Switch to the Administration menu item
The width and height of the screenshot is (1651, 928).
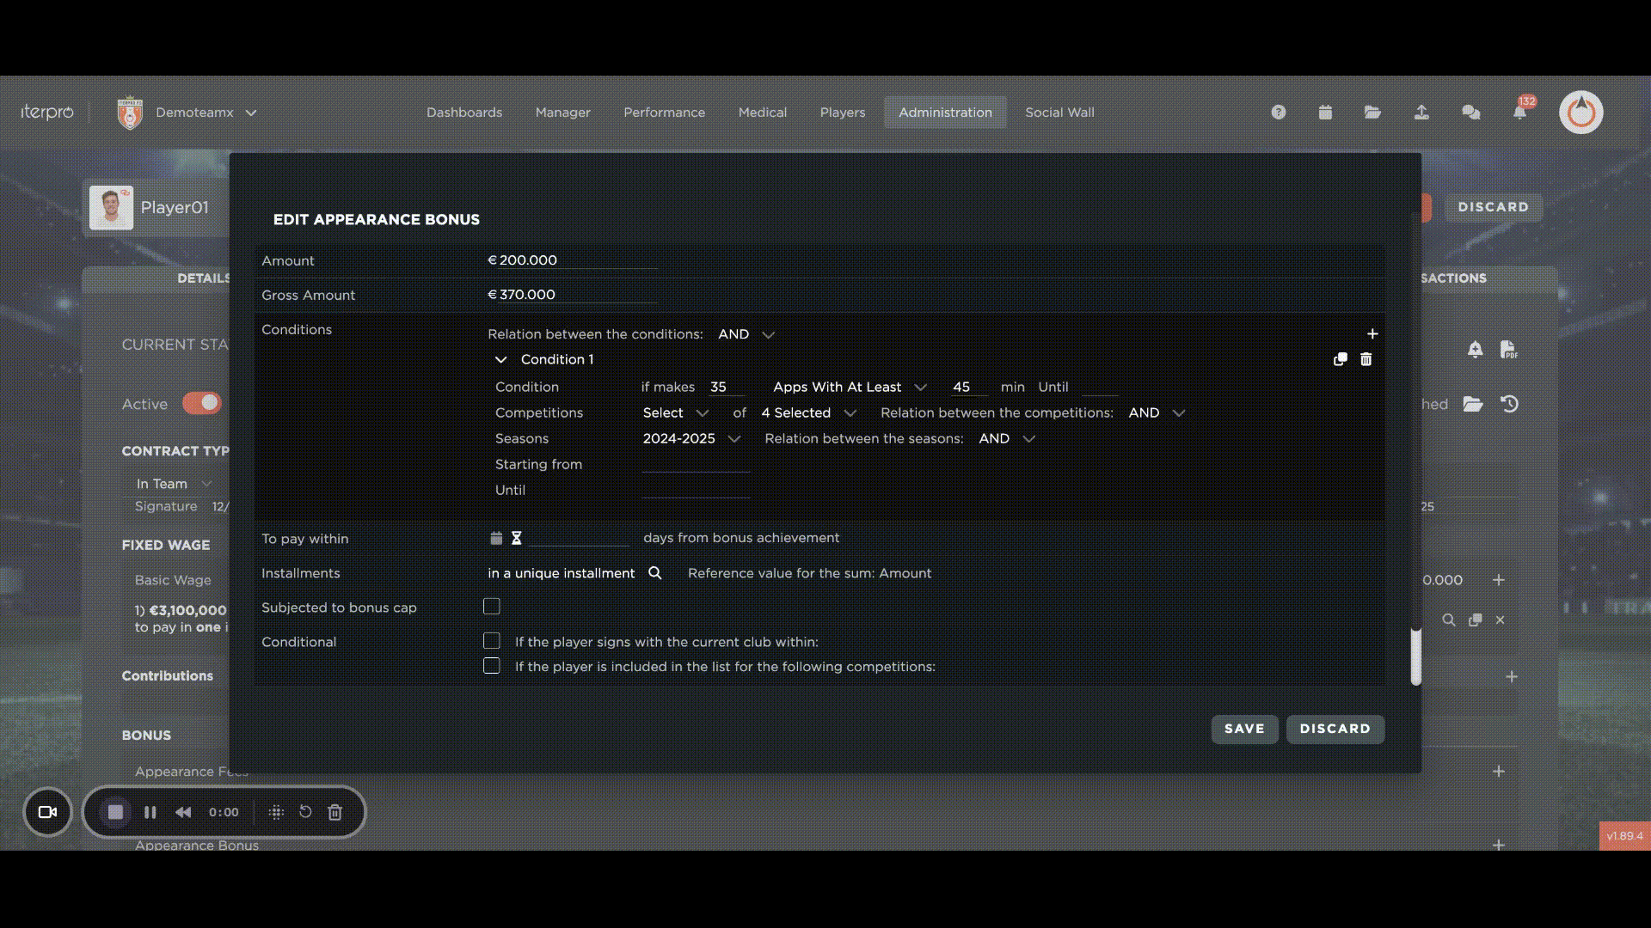pyautogui.click(x=944, y=112)
